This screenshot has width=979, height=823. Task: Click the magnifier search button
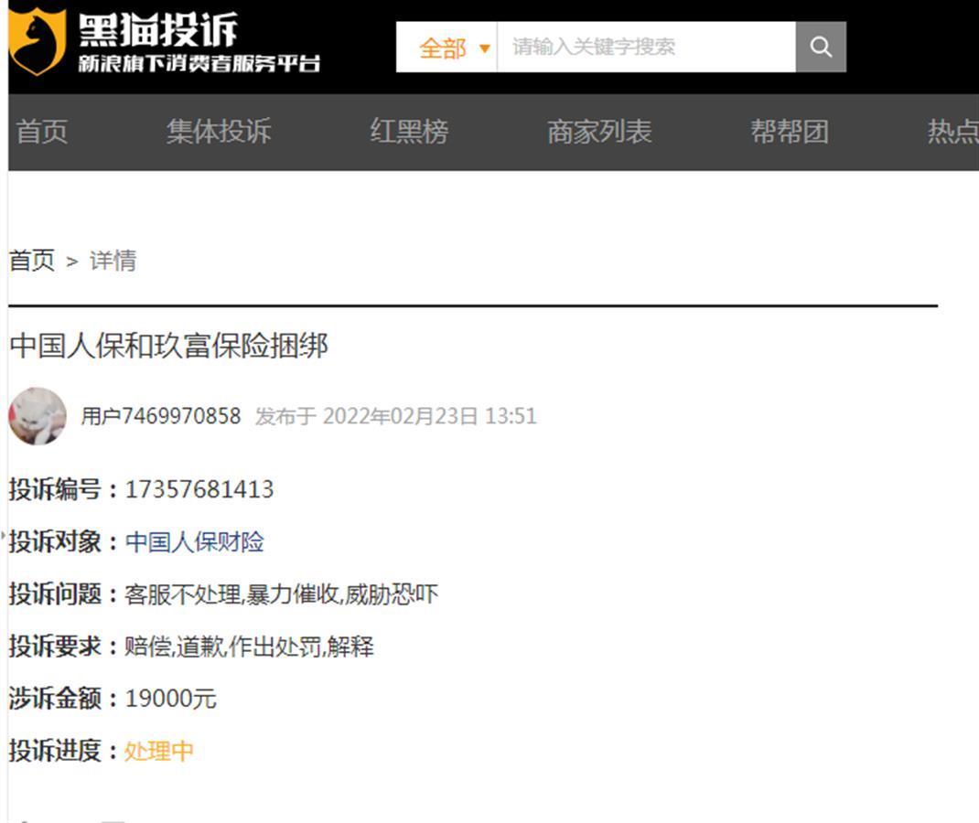tap(821, 47)
